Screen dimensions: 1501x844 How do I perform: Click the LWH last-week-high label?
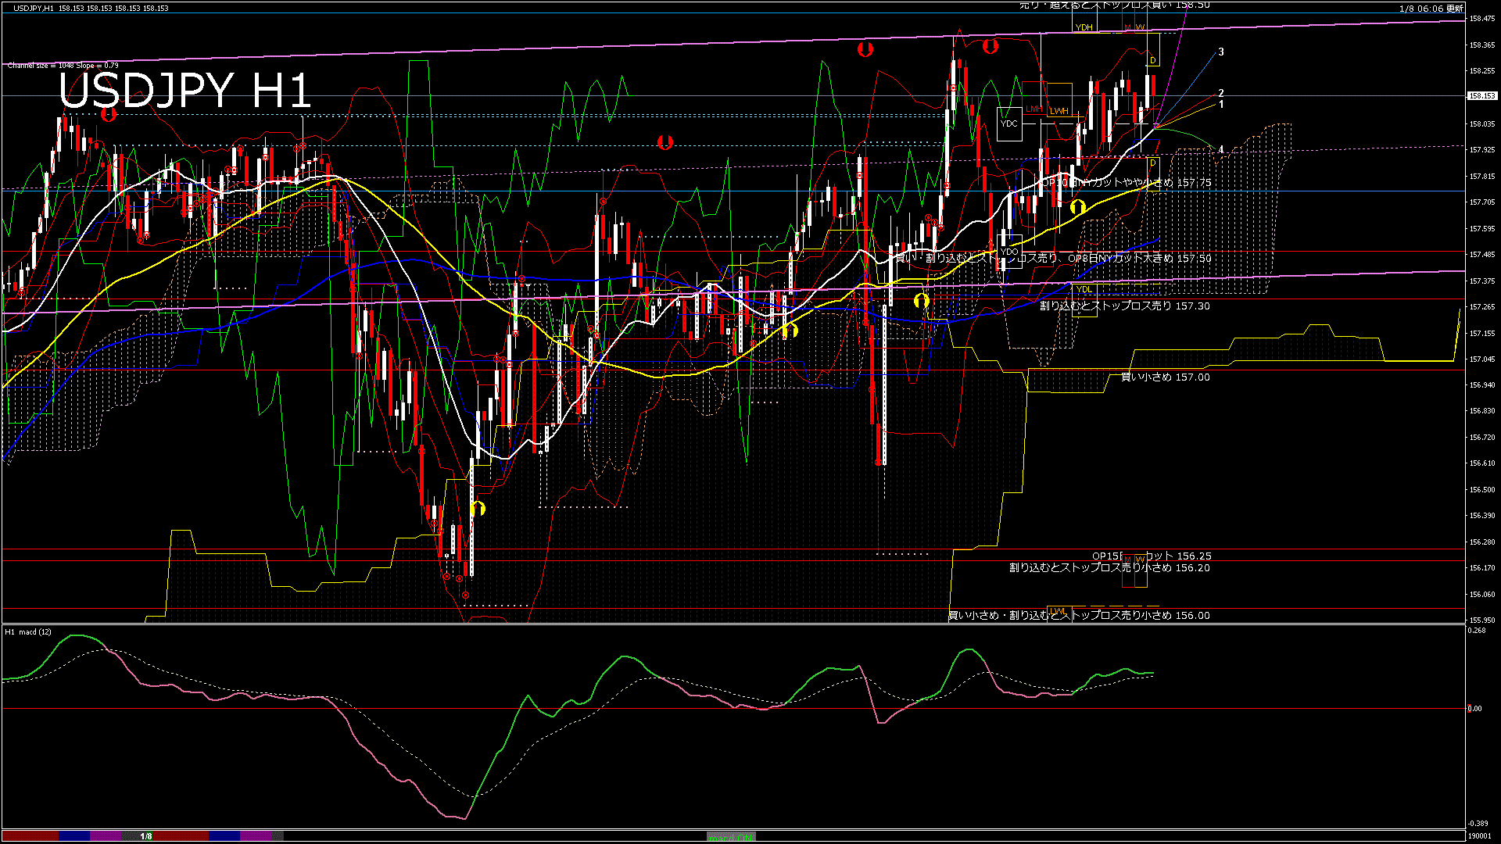click(x=1059, y=111)
